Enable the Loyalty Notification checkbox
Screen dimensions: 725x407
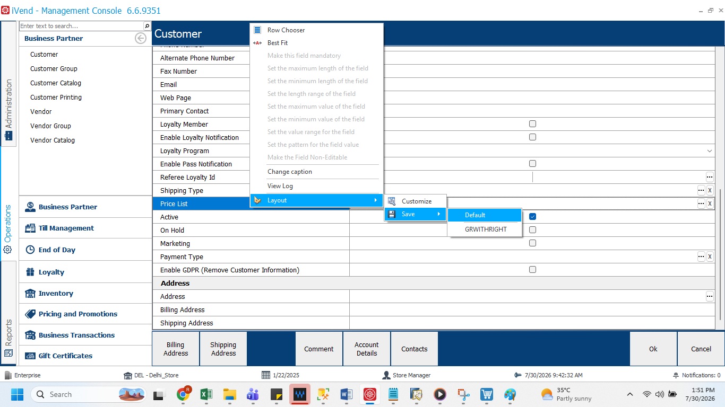coord(532,137)
